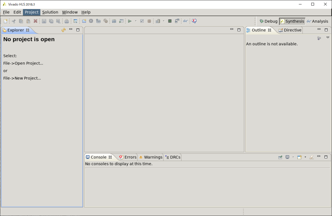Screen dimensions: 332x216
Task: Click the Cut scissors icon
Action: (14, 21)
